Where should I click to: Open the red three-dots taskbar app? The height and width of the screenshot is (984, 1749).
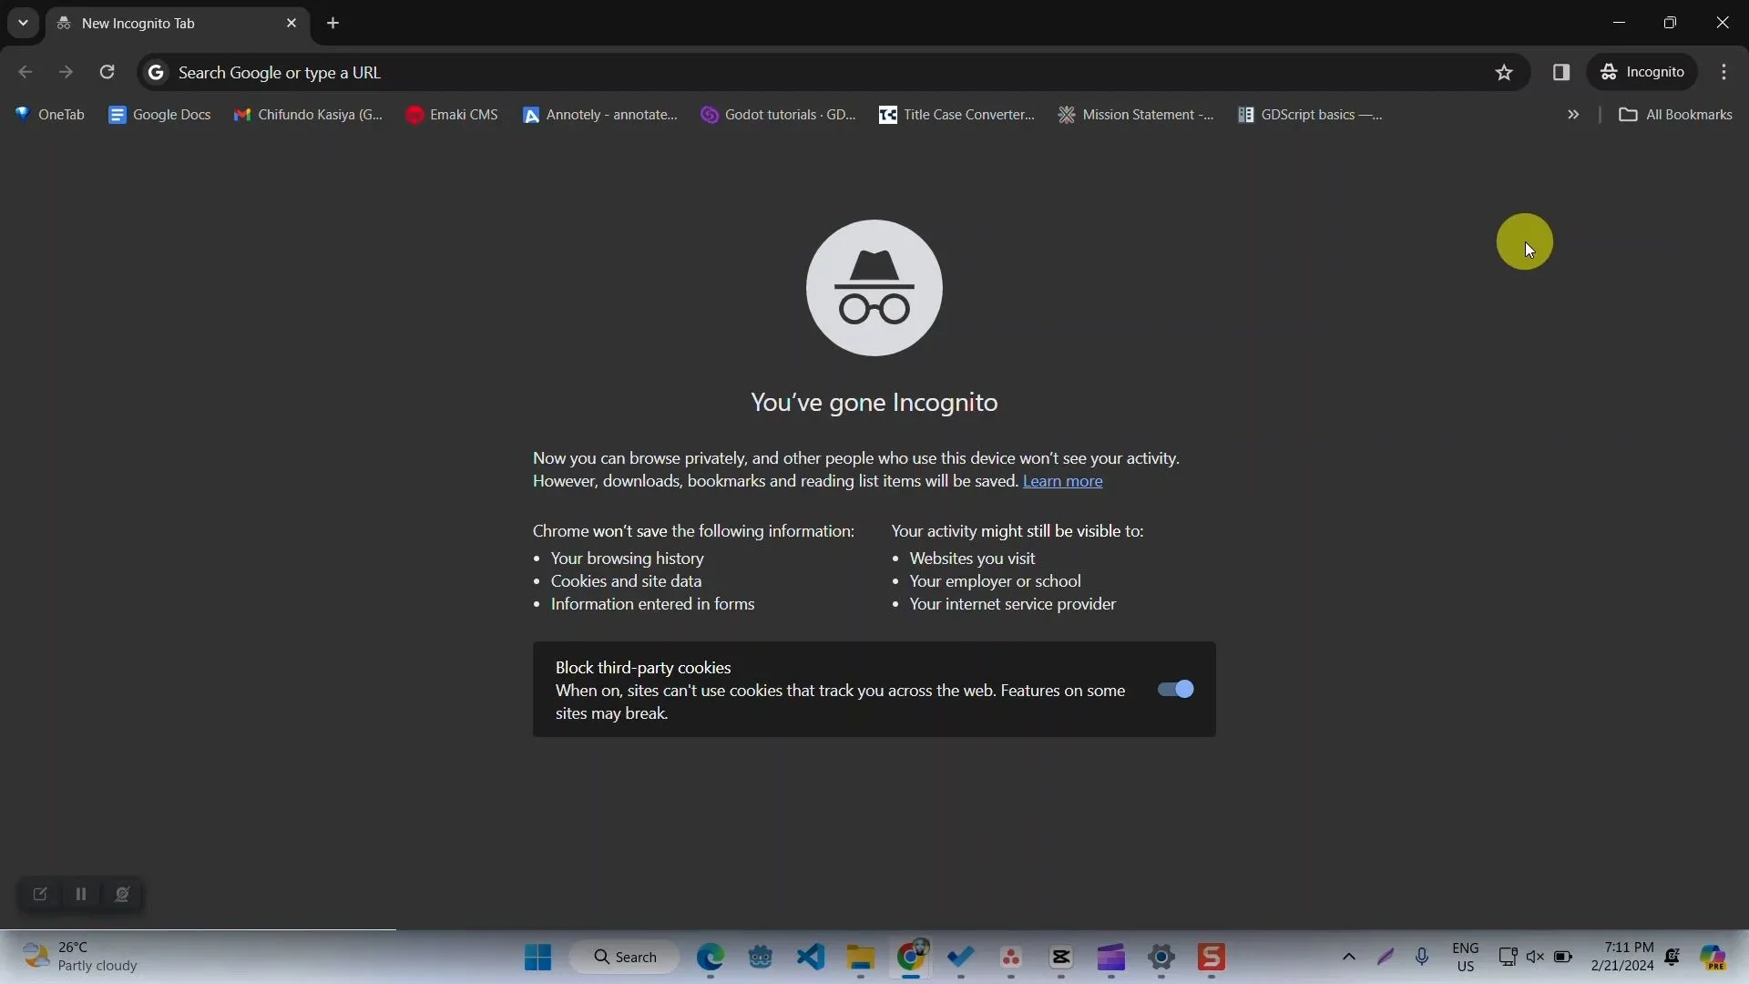[x=1011, y=958]
